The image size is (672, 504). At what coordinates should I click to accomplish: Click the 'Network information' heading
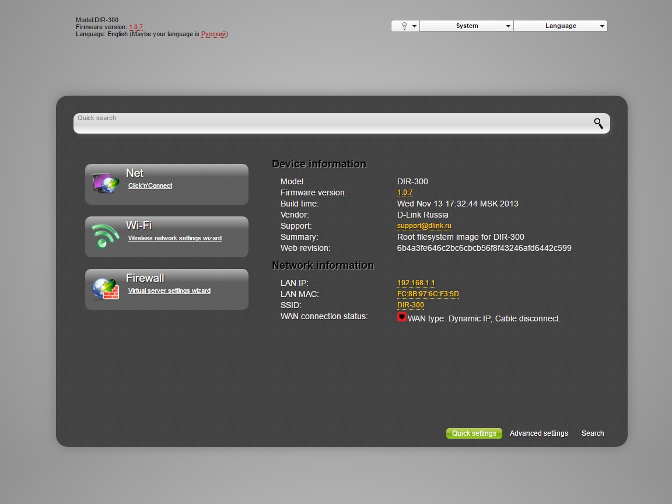pyautogui.click(x=323, y=266)
